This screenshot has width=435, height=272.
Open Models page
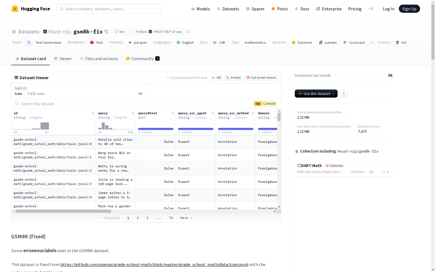(200, 9)
